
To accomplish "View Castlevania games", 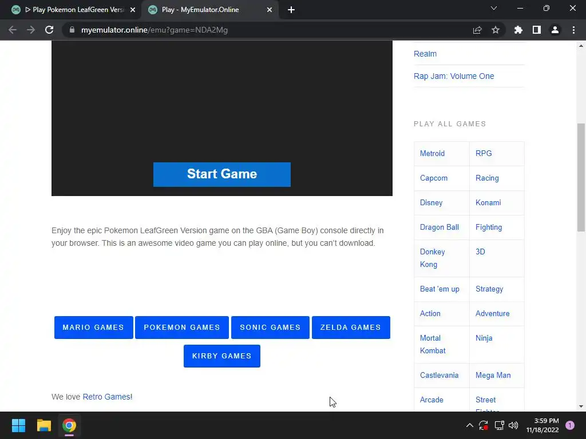I will click(439, 375).
